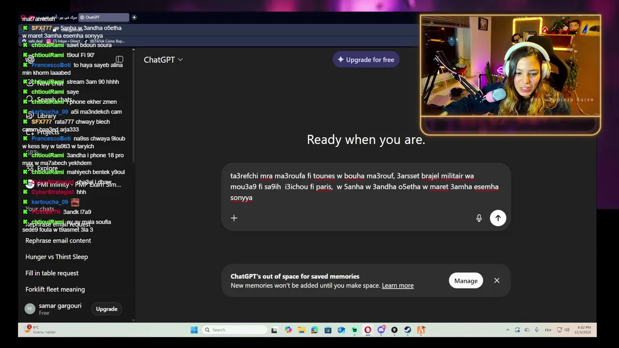Open the PMI Infinity PMP Exam GPT
Viewport: 619px width, 348px height.
74,184
